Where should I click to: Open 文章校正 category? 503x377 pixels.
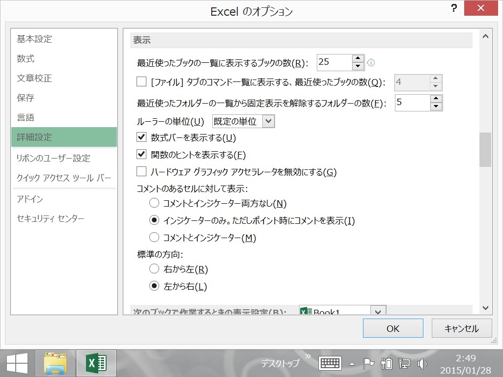pos(64,78)
